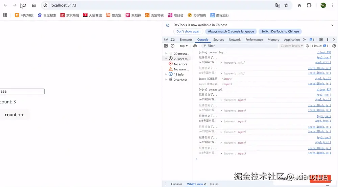
Task: Expand the 20 messages group
Action: tap(166, 53)
